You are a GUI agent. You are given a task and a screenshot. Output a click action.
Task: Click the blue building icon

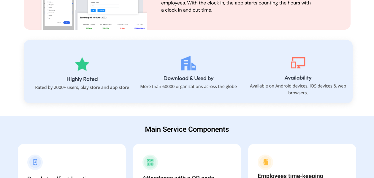pyautogui.click(x=188, y=63)
